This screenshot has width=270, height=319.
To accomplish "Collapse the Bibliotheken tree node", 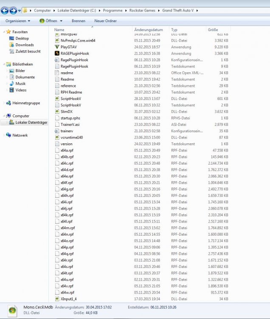I will (x=4, y=64).
